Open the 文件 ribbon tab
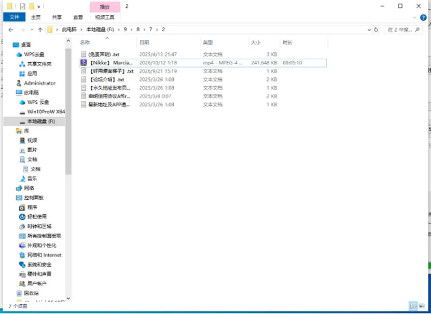The height and width of the screenshot is (314, 431). click(14, 17)
